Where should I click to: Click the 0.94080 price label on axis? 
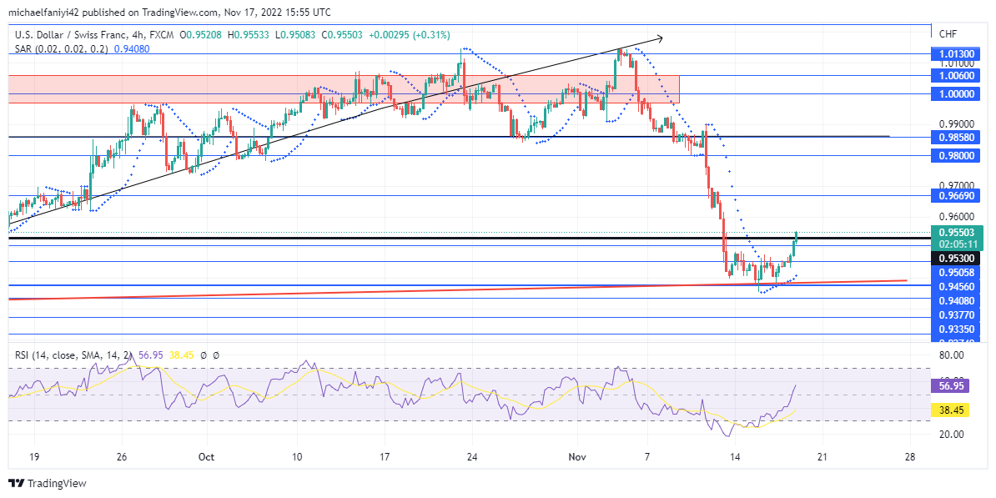(957, 299)
